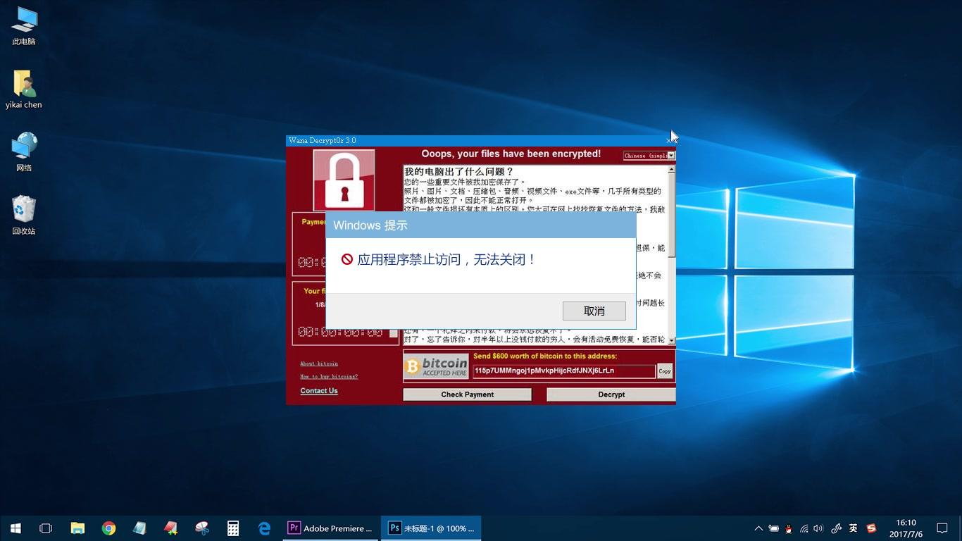Click the bitcoin address field
Viewport: 962px width, 541px height.
[564, 371]
